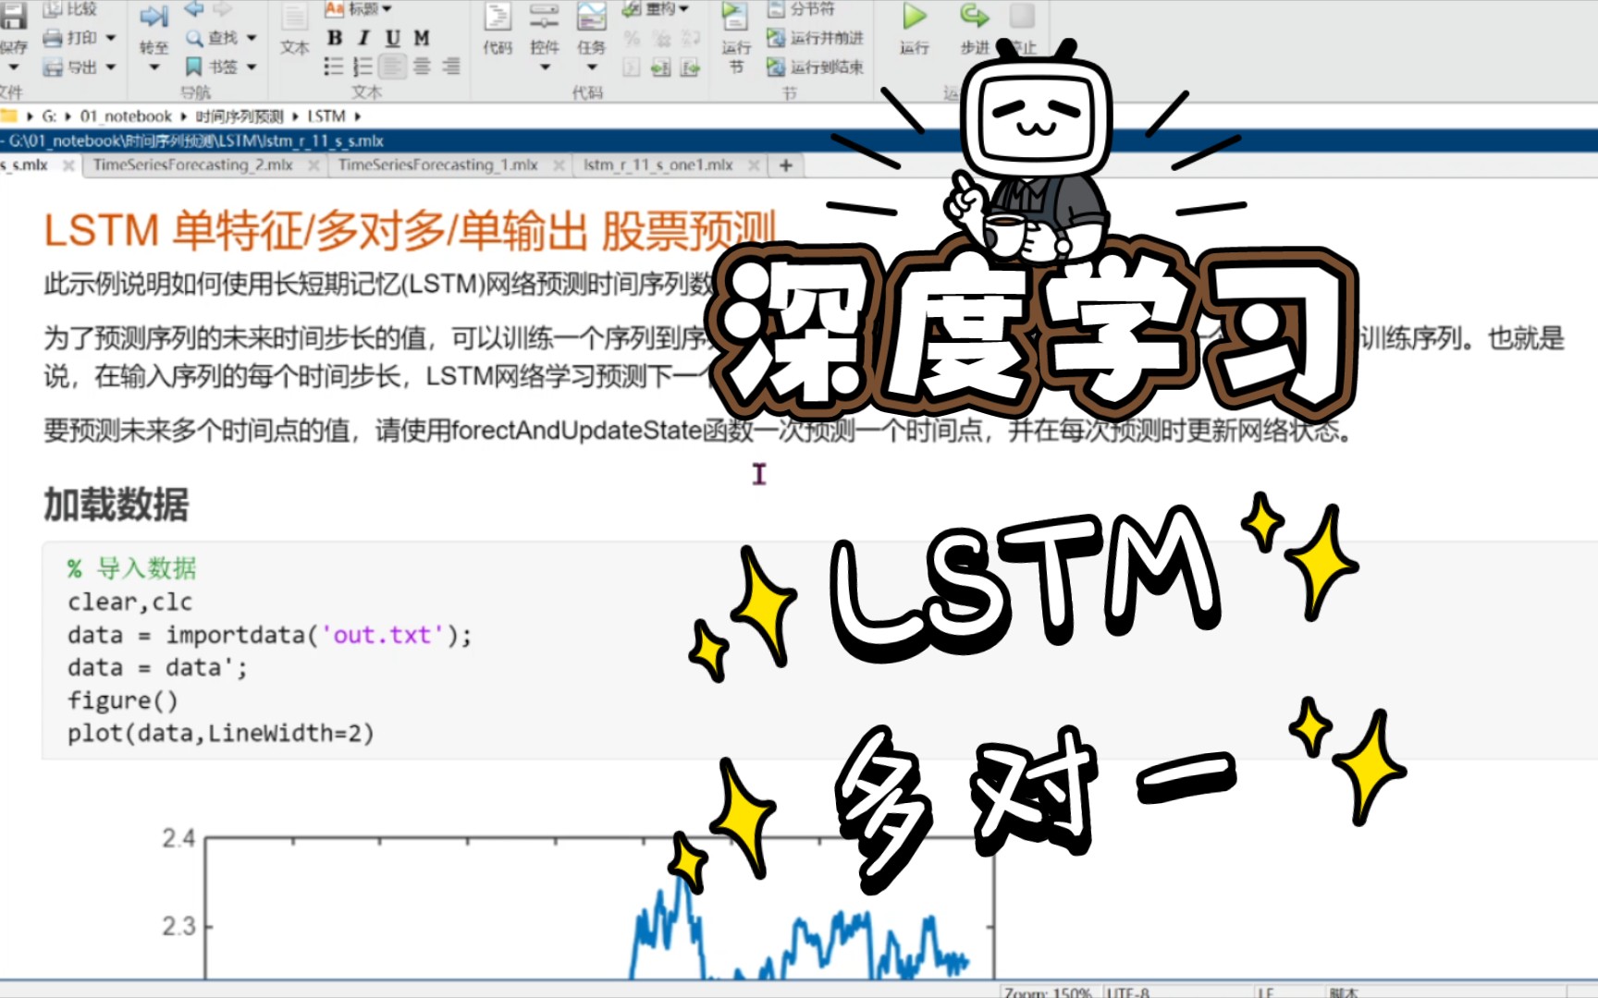Add a bookmark (书签)
Image resolution: width=1598 pixels, height=998 pixels.
211,66
